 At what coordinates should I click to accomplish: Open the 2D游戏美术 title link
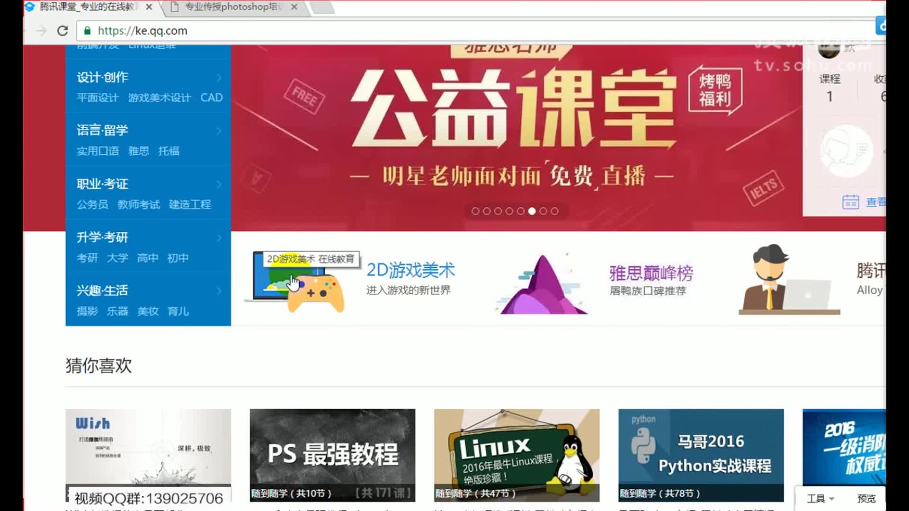point(410,270)
